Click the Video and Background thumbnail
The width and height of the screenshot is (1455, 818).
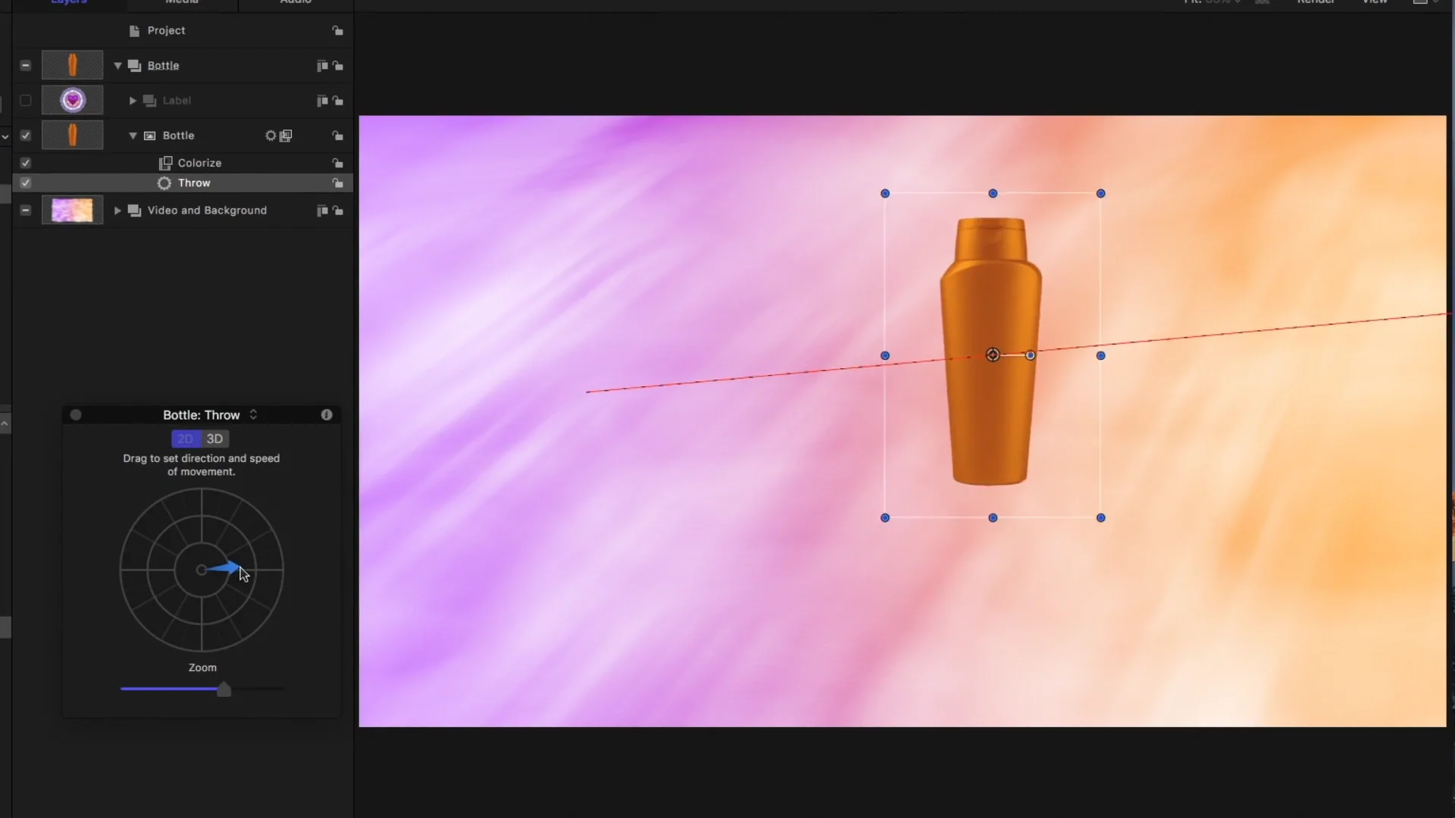coord(72,211)
